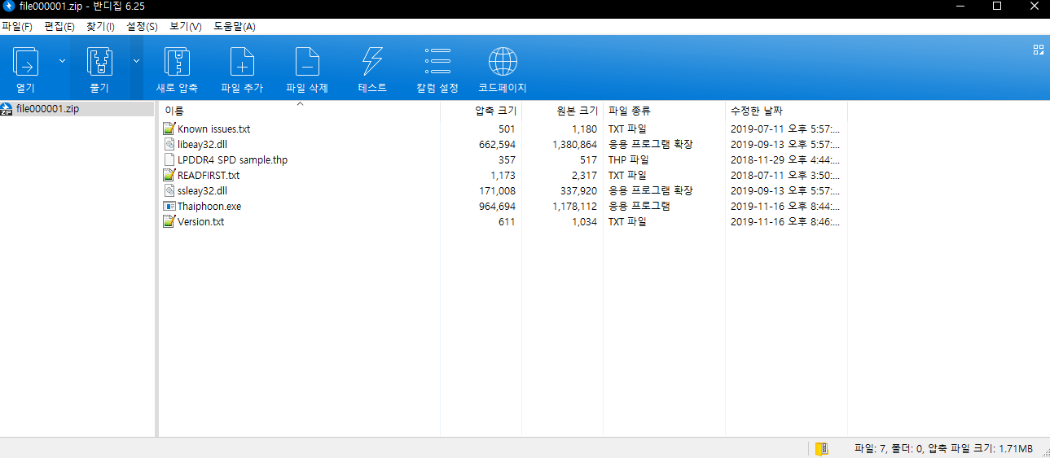This screenshot has width=1050, height=458.
Task: Click the Test (테스트) lightning icon
Action: point(372,62)
